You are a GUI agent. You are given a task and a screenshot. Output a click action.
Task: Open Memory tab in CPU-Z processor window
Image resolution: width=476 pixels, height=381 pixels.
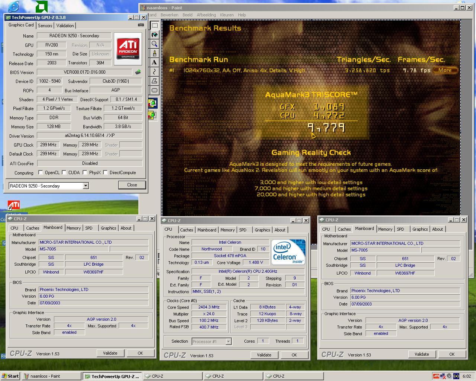227,230
